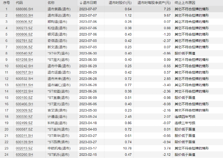This screenshot has width=223, height=158.
Task: Sort by 退市时每股净资产(元) header
Action: 154,3
